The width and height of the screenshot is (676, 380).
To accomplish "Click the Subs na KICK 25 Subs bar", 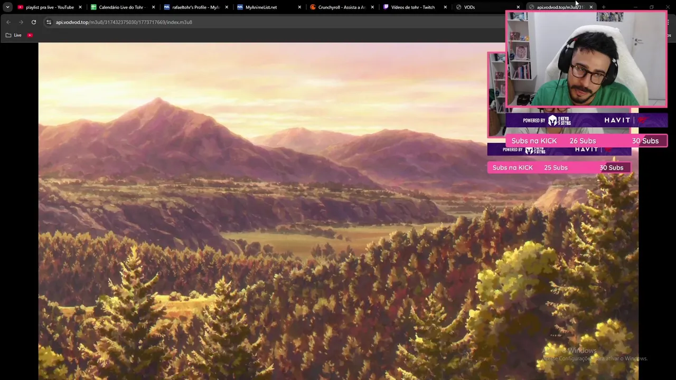I will [559, 168].
